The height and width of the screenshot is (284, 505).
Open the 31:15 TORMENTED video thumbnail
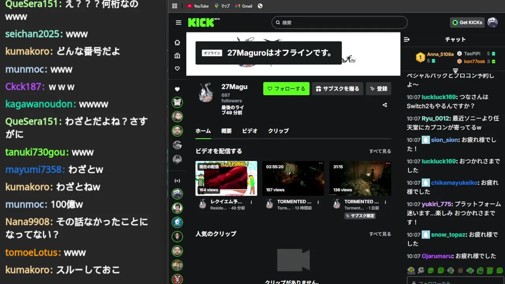pyautogui.click(x=360, y=178)
